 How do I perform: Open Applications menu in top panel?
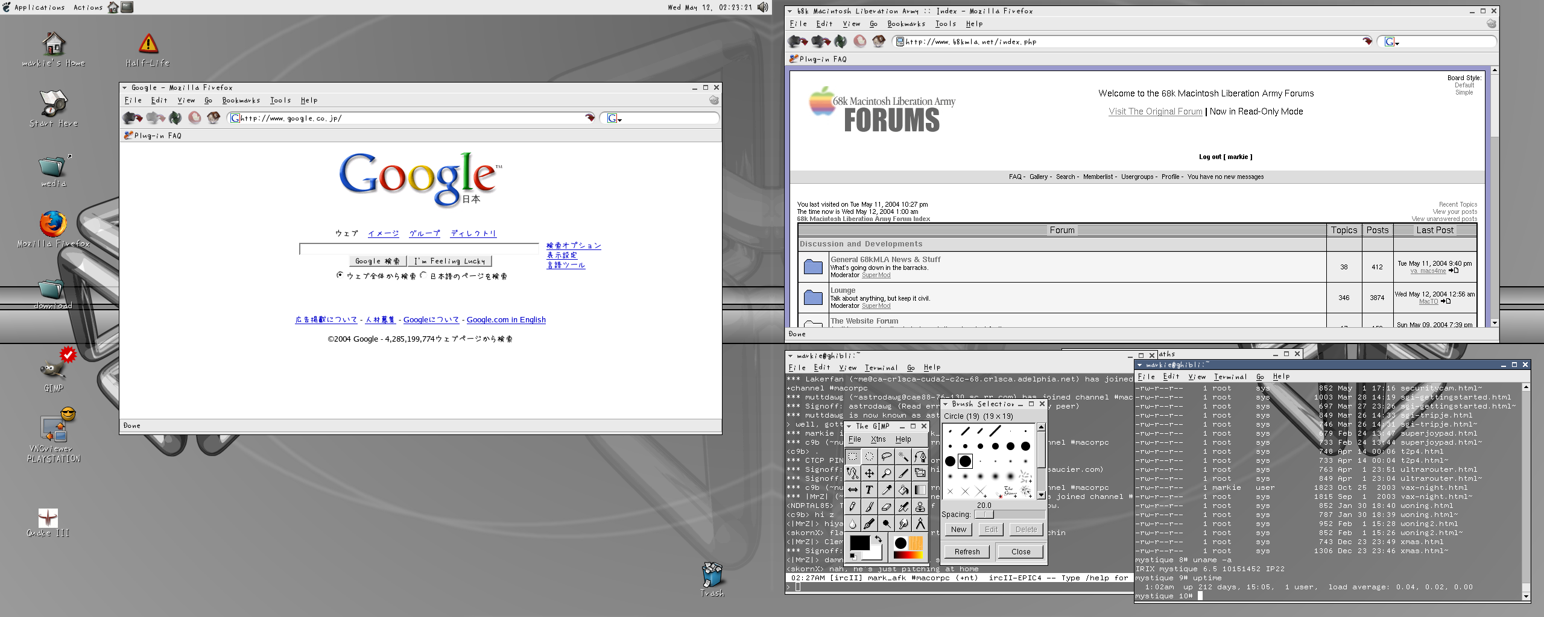39,7
